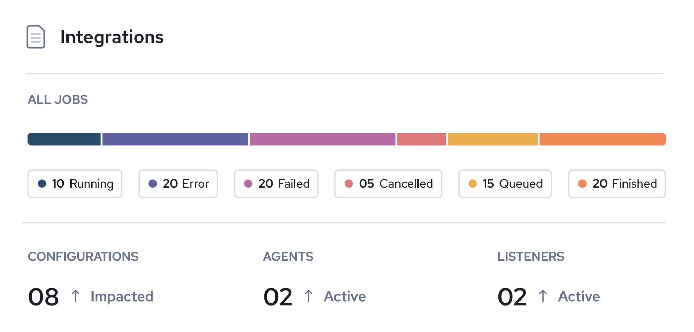This screenshot has width=694, height=332.
Task: Filter by the 05 Cancelled chip
Action: (x=388, y=184)
